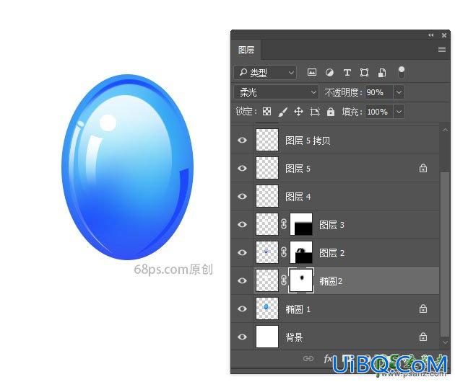Lock image pixels brush icon

[x=282, y=112]
